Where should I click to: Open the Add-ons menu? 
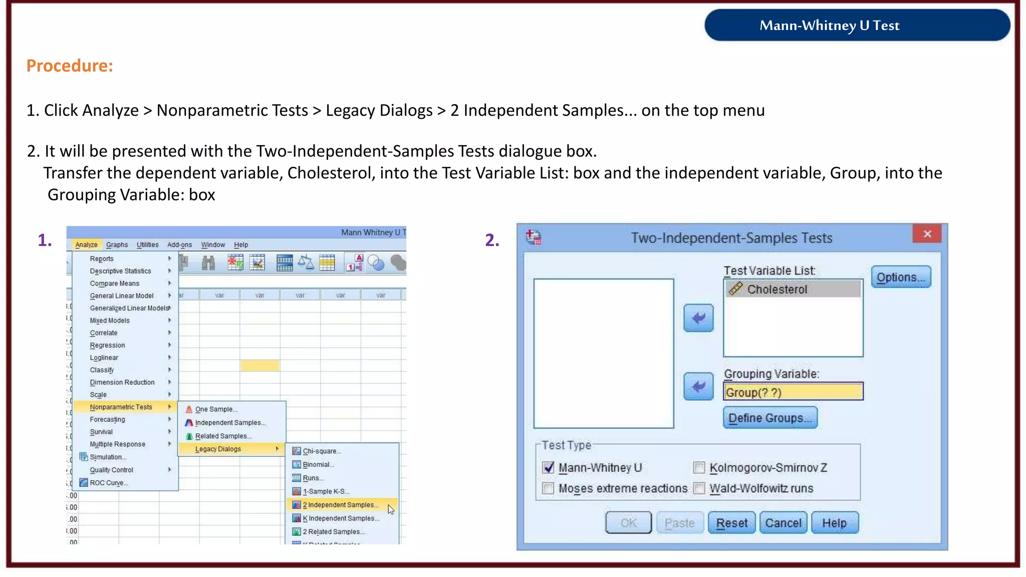[x=179, y=245]
